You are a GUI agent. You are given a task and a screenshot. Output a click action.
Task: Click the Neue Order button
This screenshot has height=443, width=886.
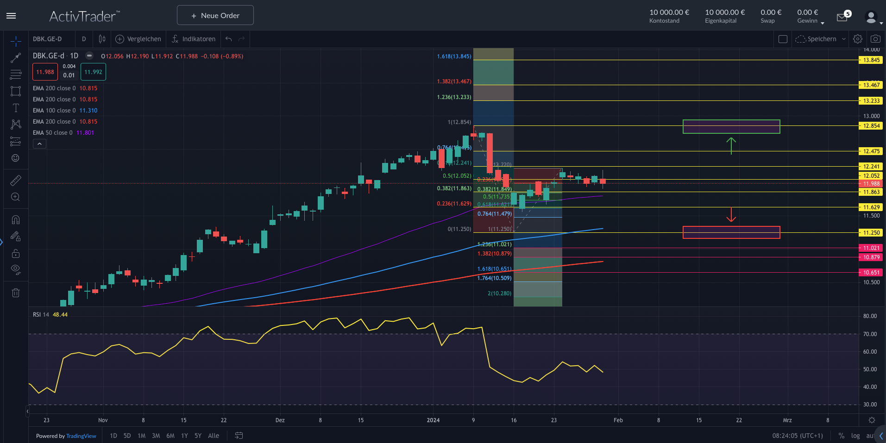tap(215, 15)
